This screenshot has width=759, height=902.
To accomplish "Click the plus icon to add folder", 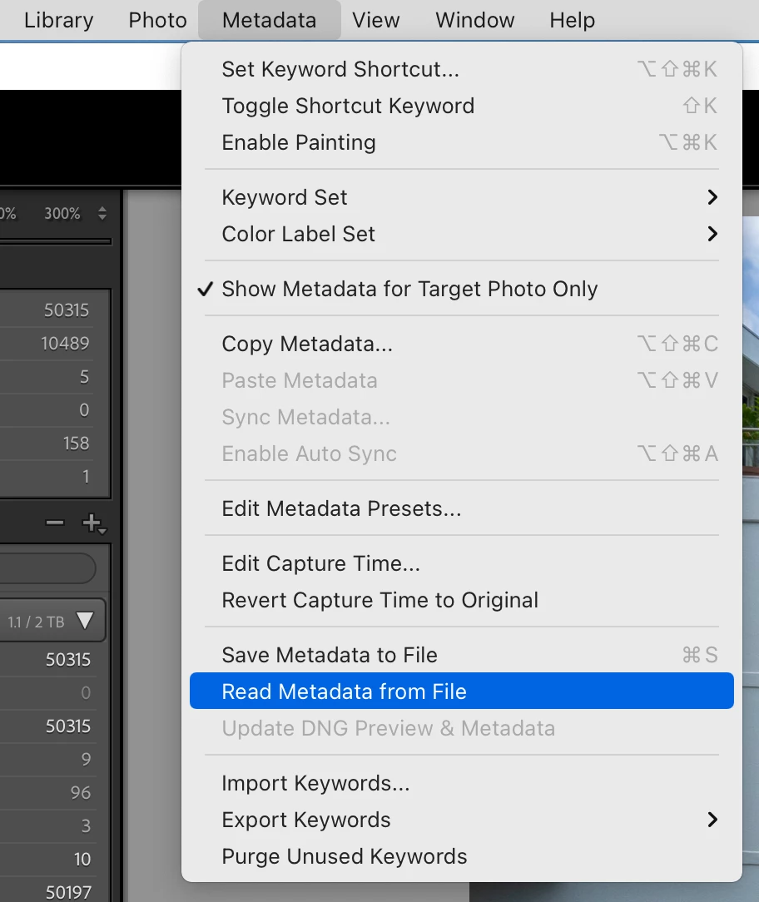I will click(94, 523).
